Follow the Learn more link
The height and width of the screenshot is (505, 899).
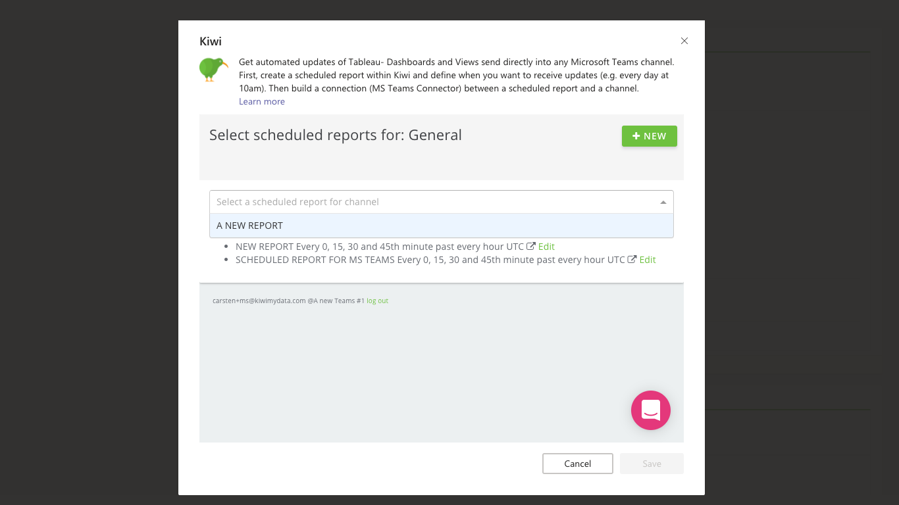(262, 101)
